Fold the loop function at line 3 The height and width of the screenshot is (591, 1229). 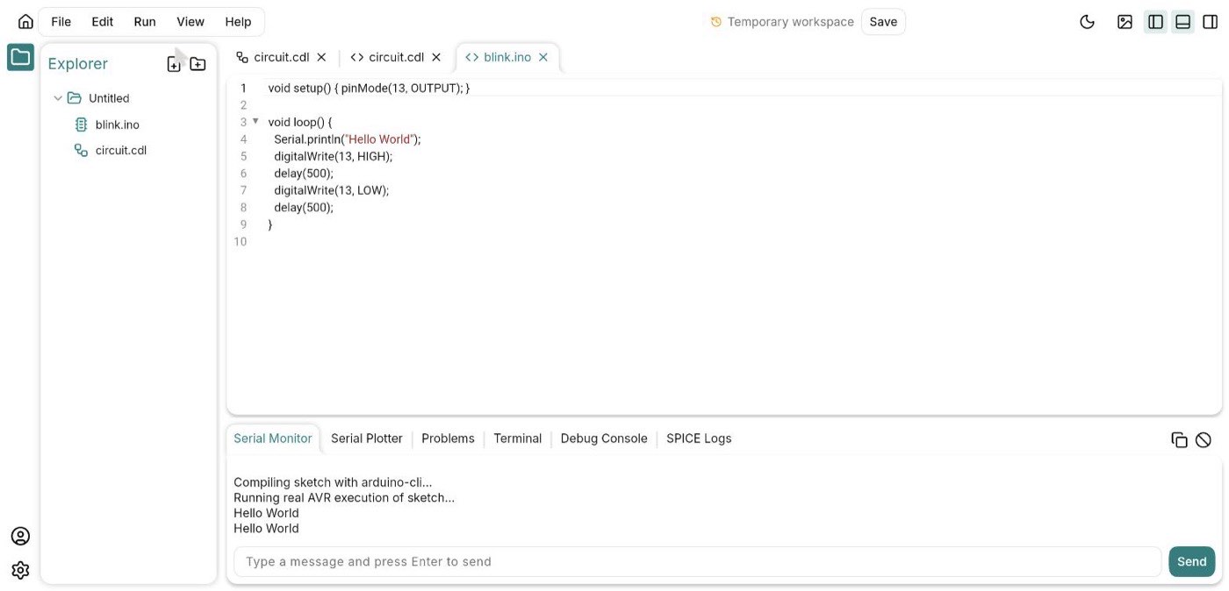pos(255,121)
